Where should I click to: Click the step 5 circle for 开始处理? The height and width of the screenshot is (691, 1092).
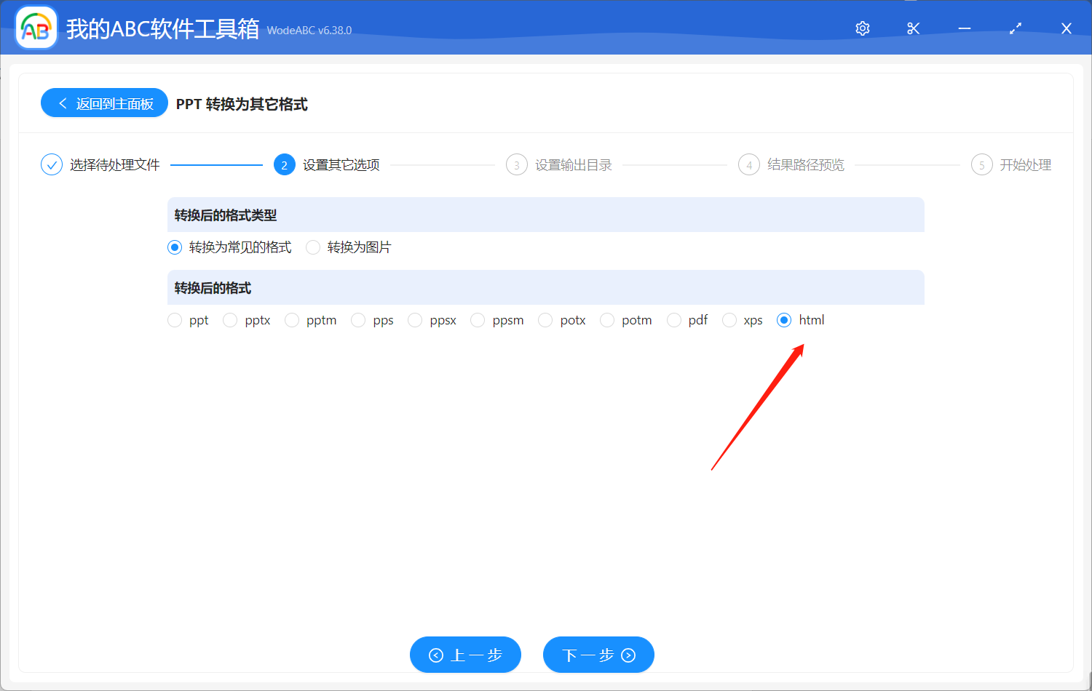tap(981, 164)
